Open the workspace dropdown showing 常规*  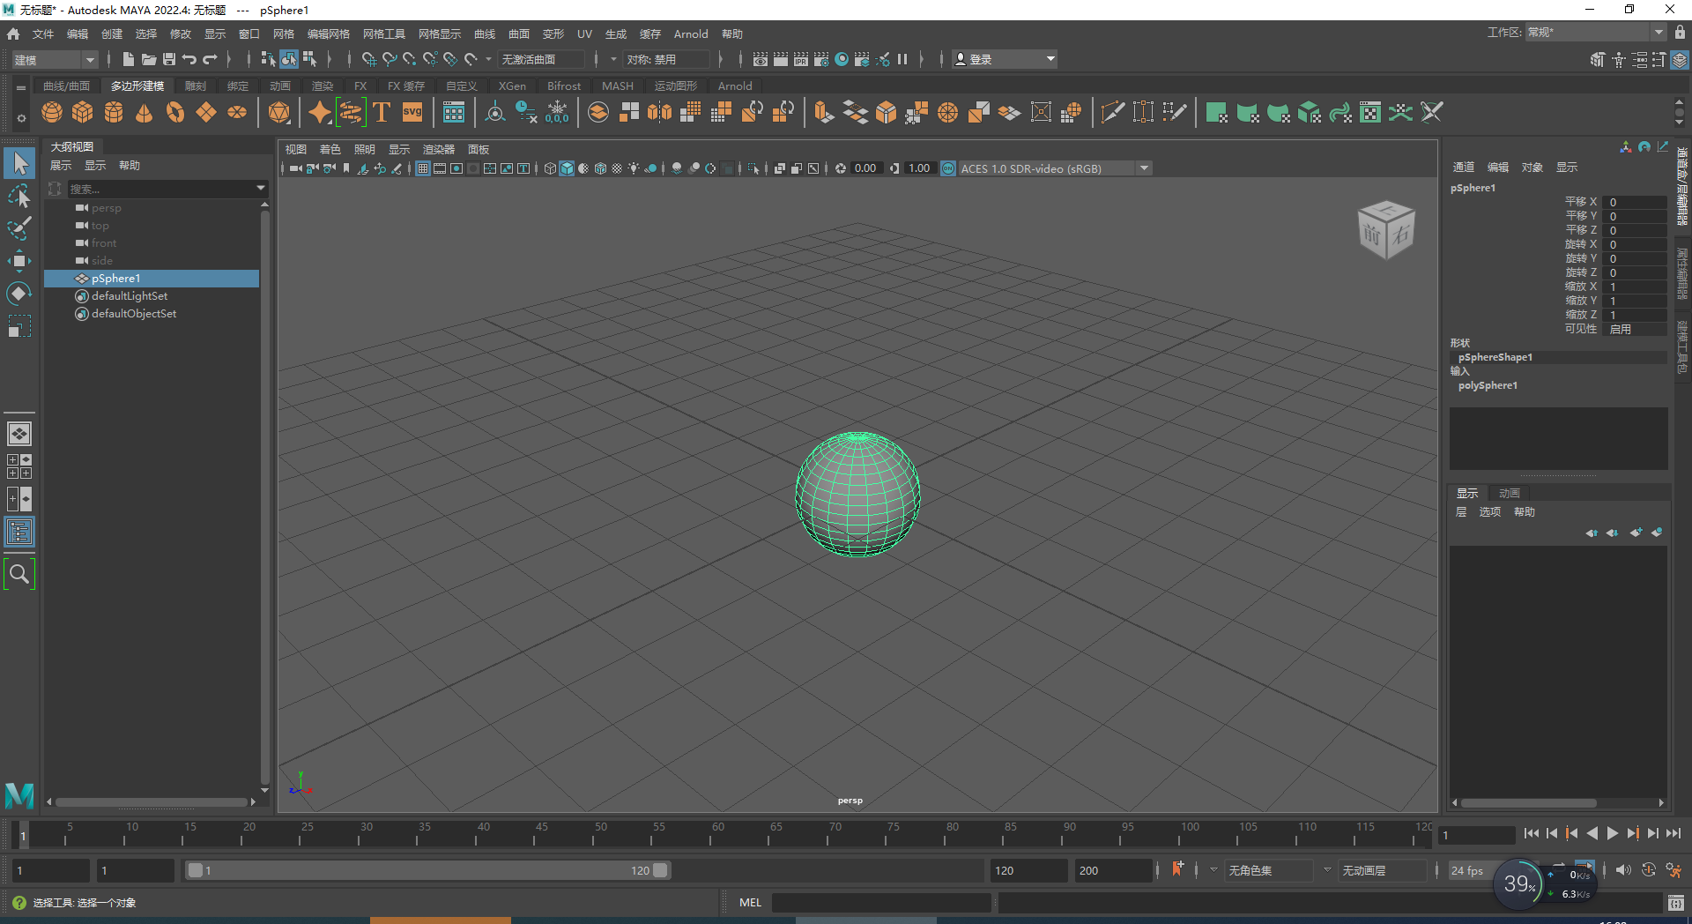tap(1595, 32)
